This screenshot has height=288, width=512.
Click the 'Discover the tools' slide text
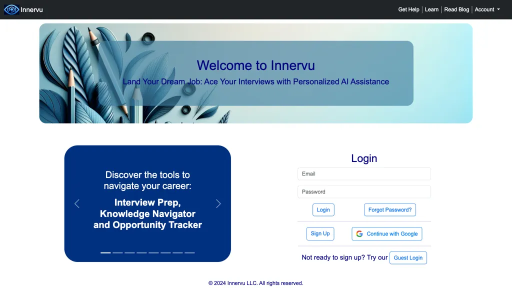pos(147,180)
